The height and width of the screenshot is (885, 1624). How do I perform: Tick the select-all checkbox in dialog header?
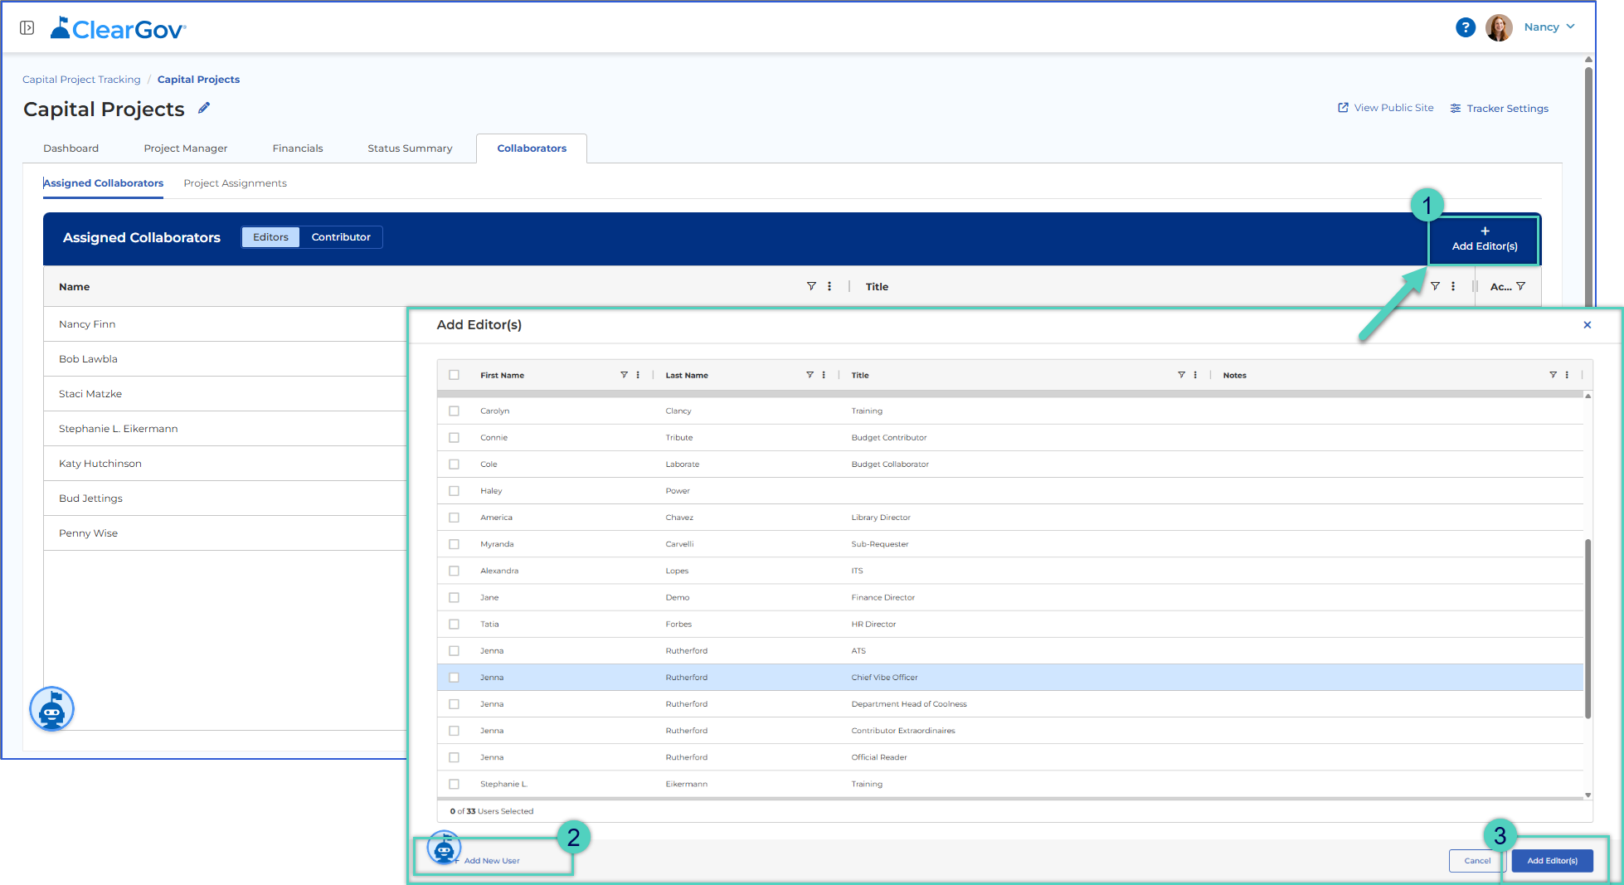(x=454, y=375)
